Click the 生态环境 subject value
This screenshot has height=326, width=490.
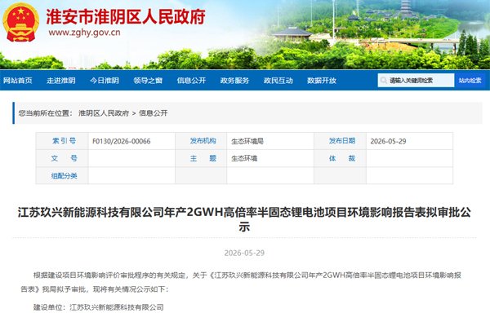pos(244,159)
